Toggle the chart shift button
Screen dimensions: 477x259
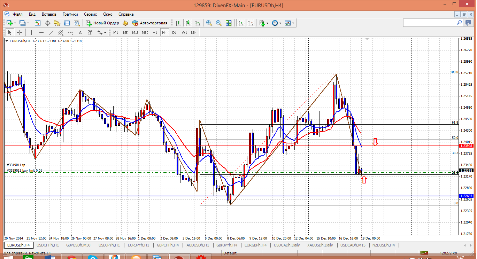251,23
